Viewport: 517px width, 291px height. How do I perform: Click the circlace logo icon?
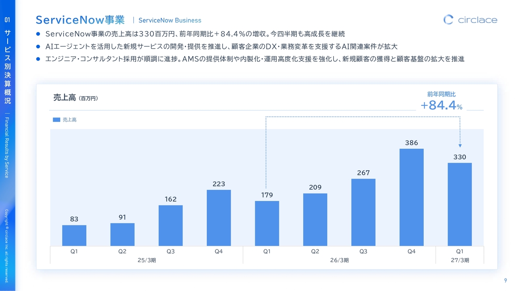tap(448, 19)
